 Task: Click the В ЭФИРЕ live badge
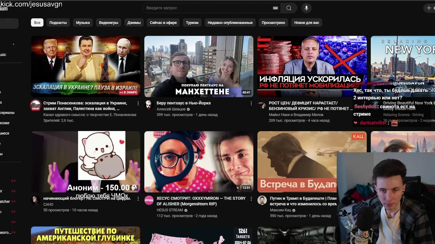pyautogui.click(x=128, y=93)
